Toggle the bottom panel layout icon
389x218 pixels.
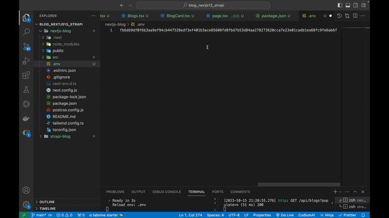348,5
